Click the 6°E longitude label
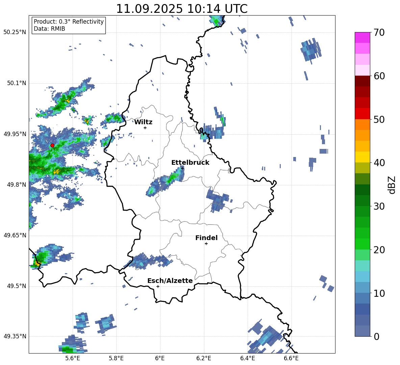Viewport: 400px width, 365px height. [x=160, y=358]
